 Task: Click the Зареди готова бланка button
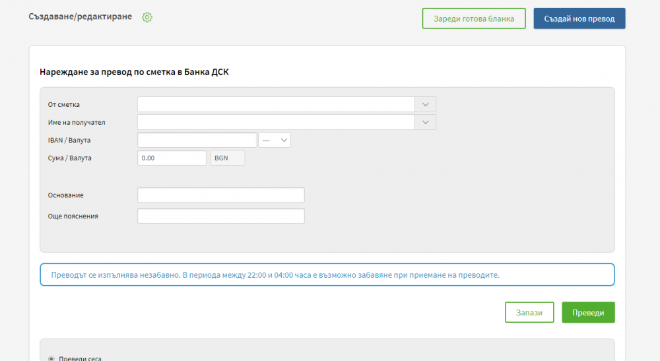tap(474, 18)
